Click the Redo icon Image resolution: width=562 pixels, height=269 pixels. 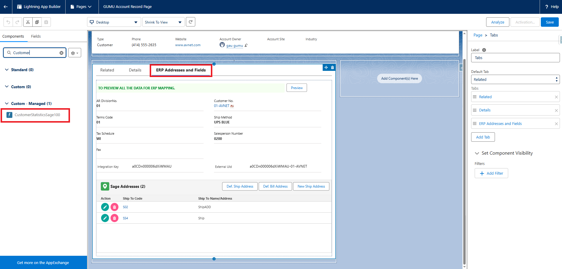(x=17, y=22)
